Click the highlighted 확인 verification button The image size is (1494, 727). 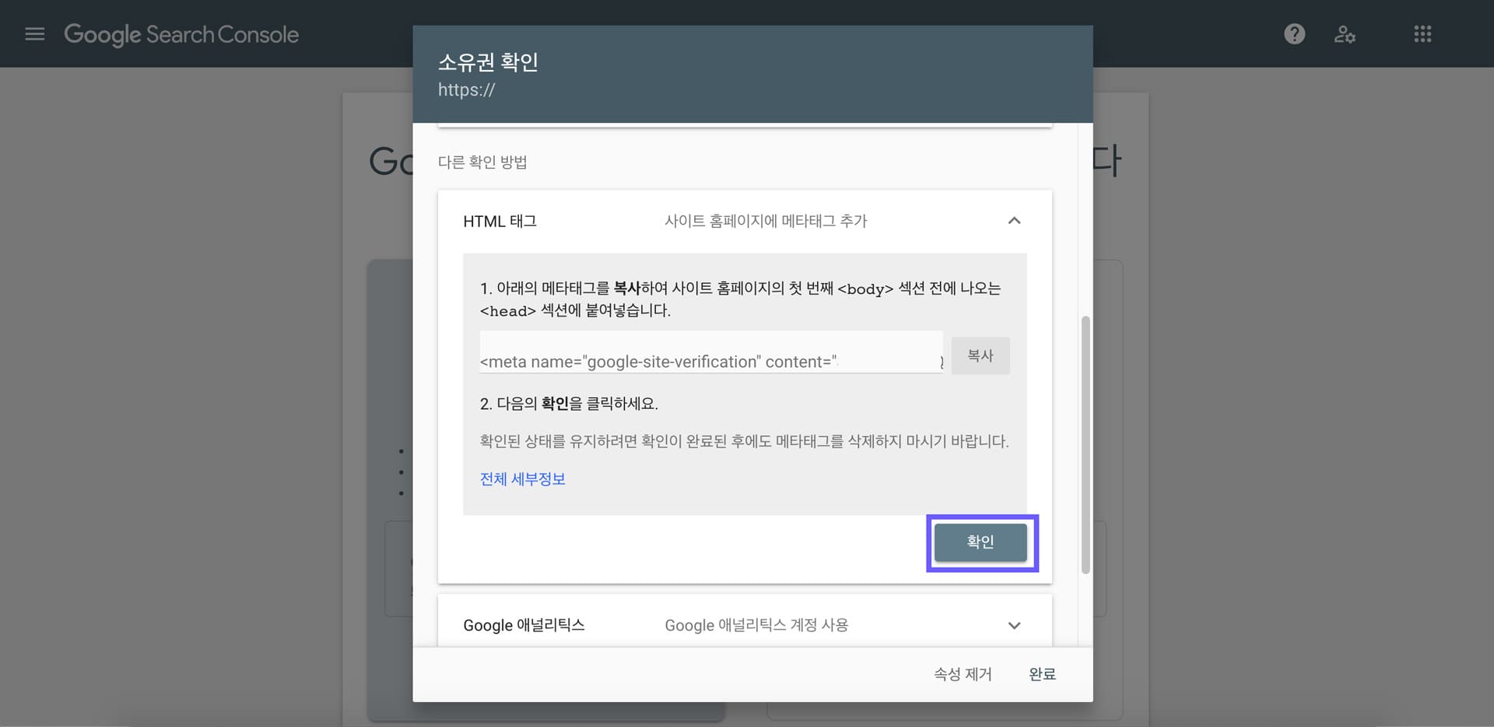click(x=980, y=543)
